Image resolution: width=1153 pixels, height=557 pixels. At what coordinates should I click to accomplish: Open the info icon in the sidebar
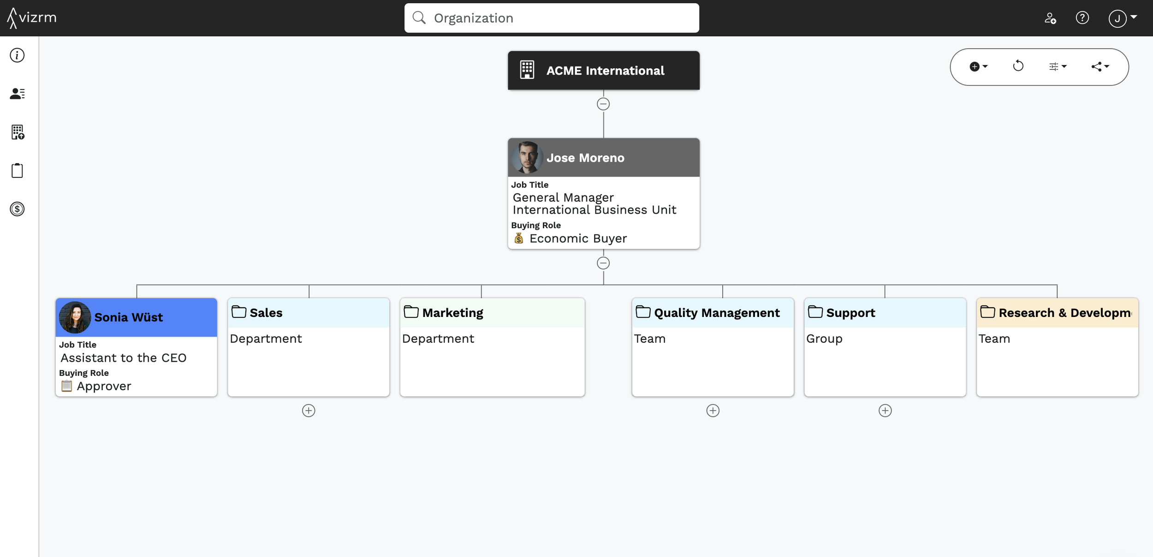pyautogui.click(x=17, y=55)
